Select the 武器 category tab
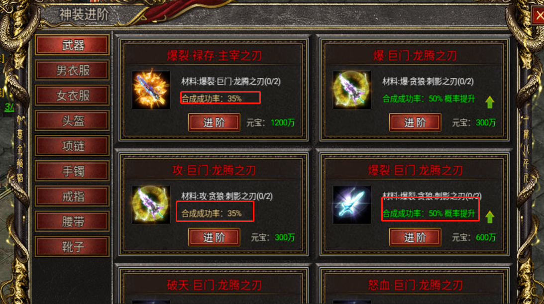This screenshot has height=304, width=544. click(x=73, y=45)
